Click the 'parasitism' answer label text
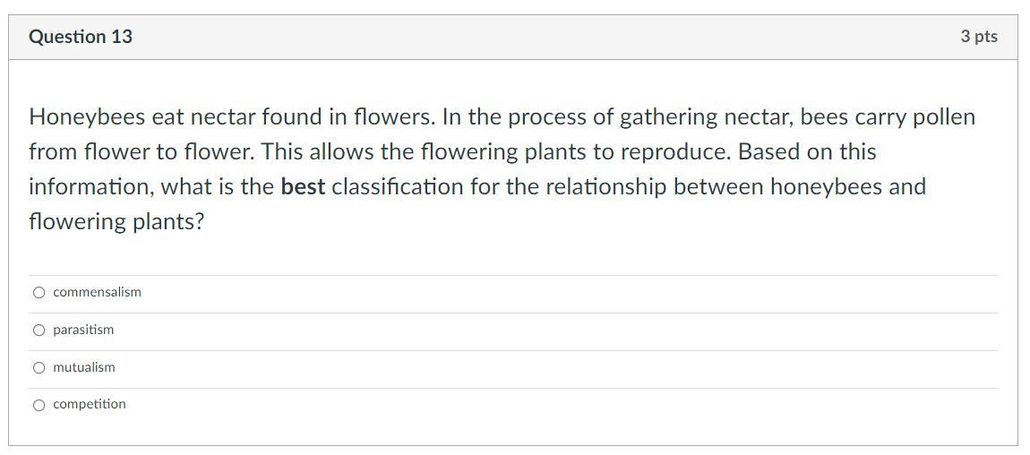Screen dimensions: 1030x455 click(x=83, y=330)
